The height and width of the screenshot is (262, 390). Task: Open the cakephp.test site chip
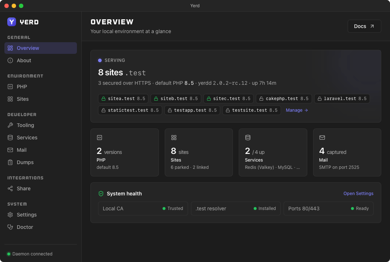tap(284, 99)
